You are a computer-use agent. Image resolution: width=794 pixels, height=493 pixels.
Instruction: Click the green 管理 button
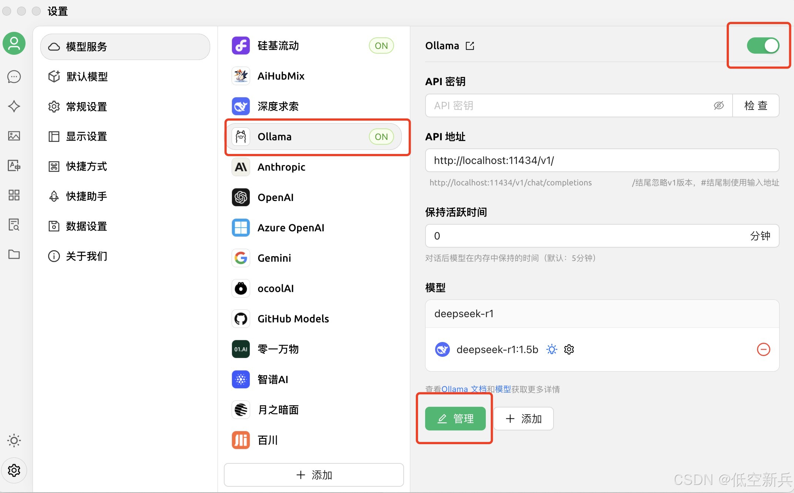[455, 419]
